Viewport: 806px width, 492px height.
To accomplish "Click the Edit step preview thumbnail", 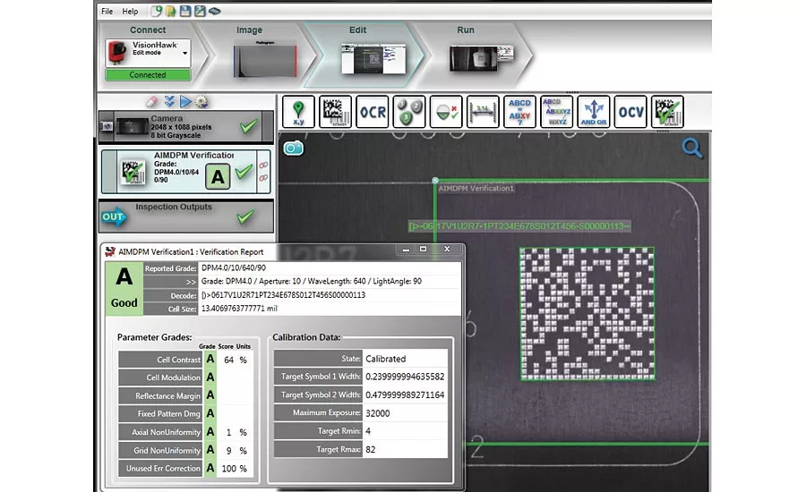I will [x=373, y=58].
